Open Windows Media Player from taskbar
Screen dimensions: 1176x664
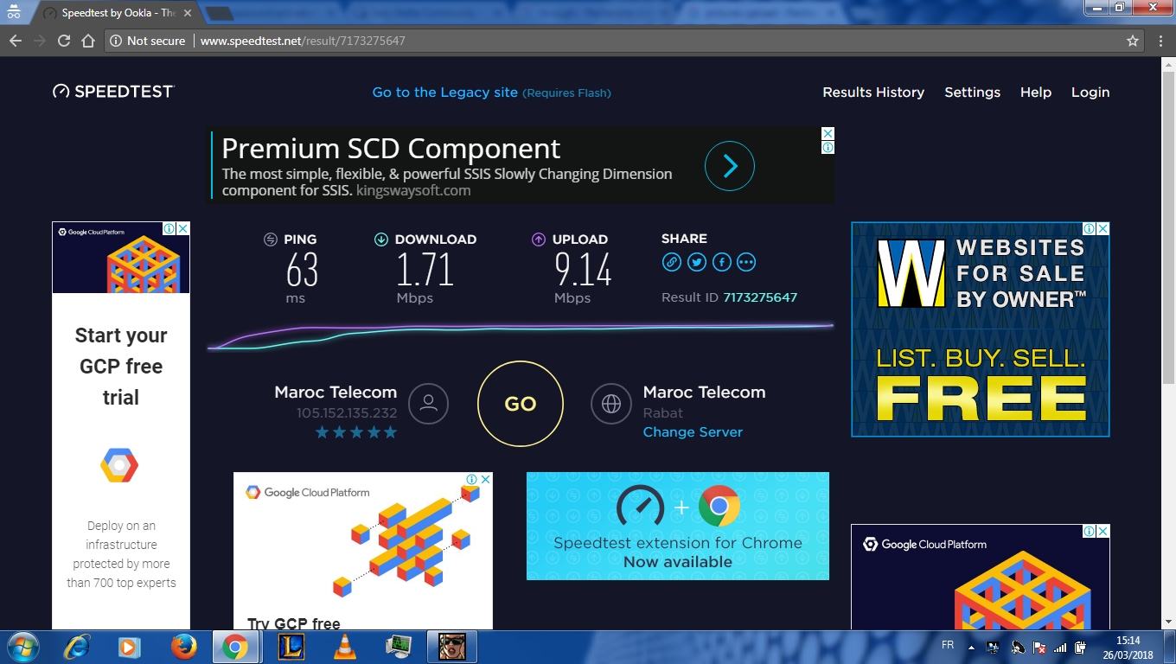point(129,647)
